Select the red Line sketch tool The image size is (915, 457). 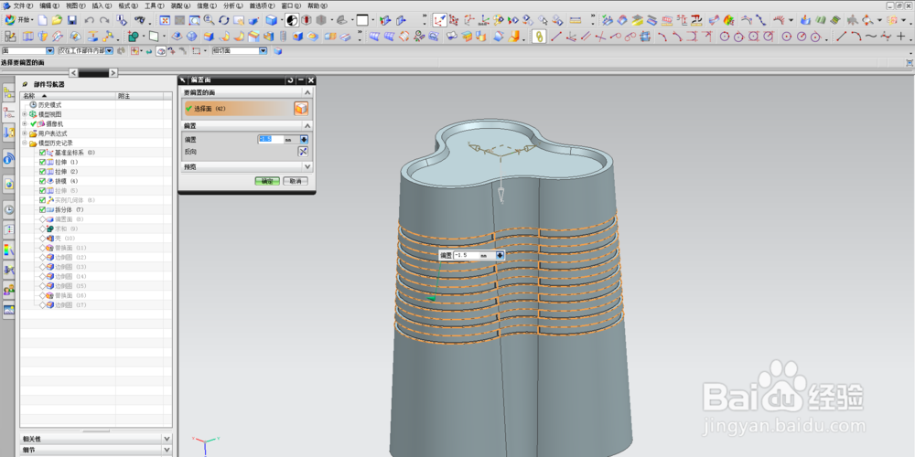(x=556, y=37)
